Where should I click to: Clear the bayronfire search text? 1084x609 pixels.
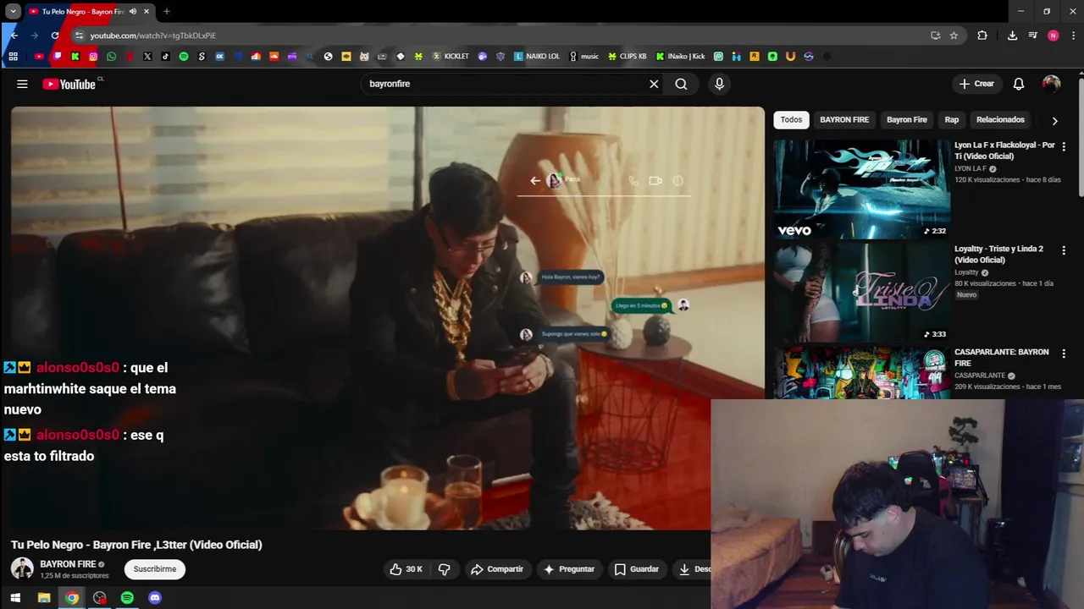654,84
